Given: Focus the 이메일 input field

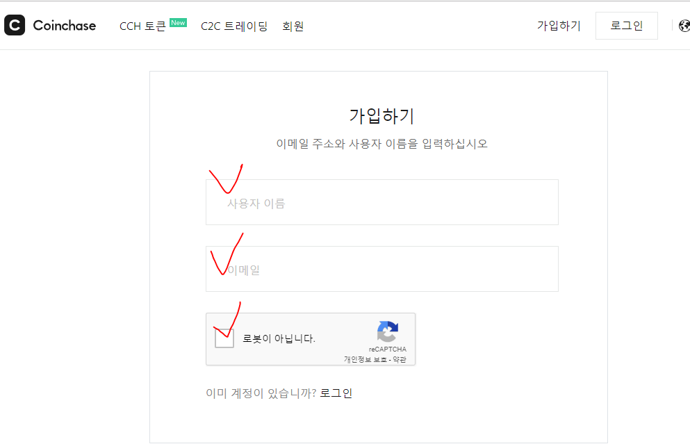Looking at the screenshot, I should coord(381,269).
